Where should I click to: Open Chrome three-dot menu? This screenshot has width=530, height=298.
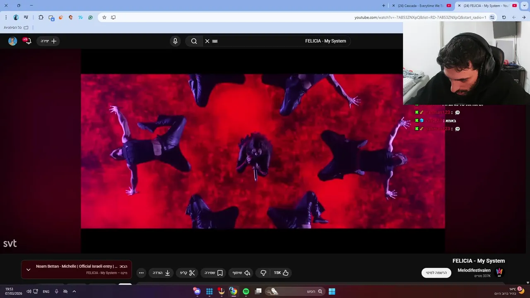point(6,17)
